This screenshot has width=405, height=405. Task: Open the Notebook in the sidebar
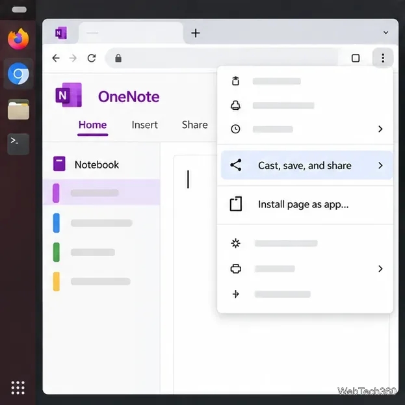pos(97,164)
